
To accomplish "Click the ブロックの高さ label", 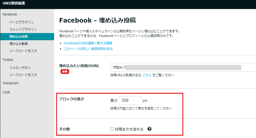I will pos(71,99).
